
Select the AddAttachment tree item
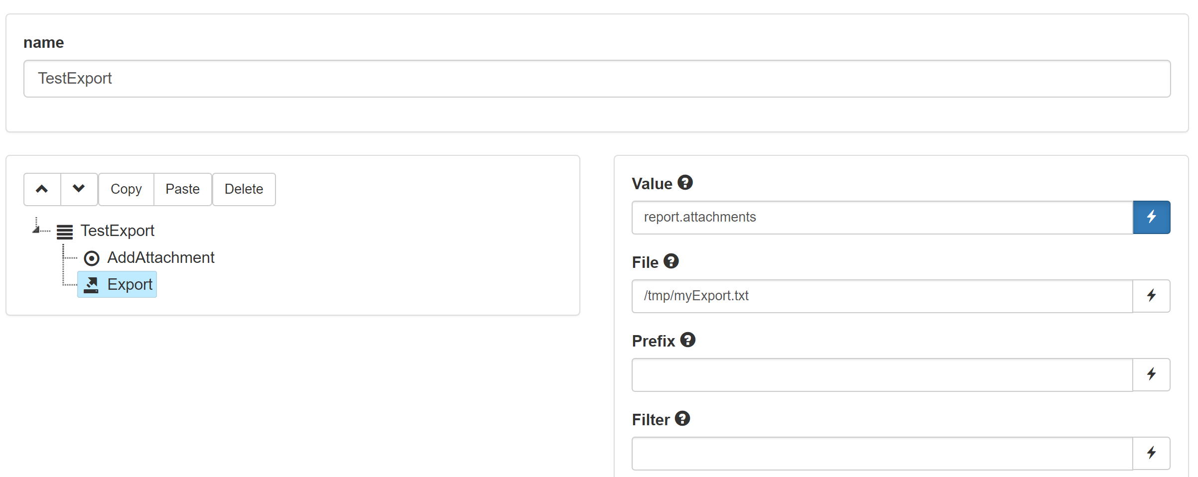[x=161, y=258]
